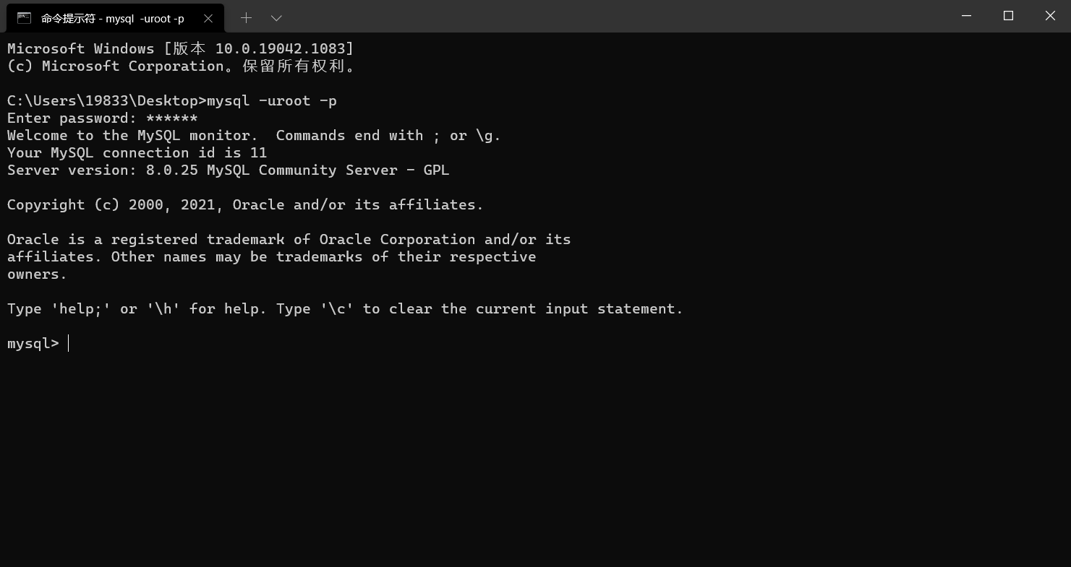This screenshot has height=567, width=1071.
Task: Click the Type 'help;' instruction line
Action: coord(345,308)
